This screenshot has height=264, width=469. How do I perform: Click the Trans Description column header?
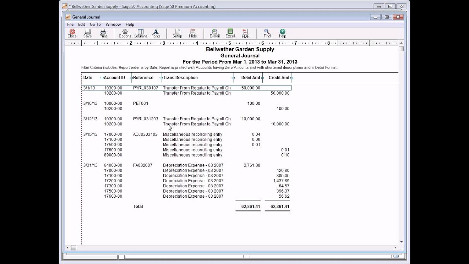180,78
